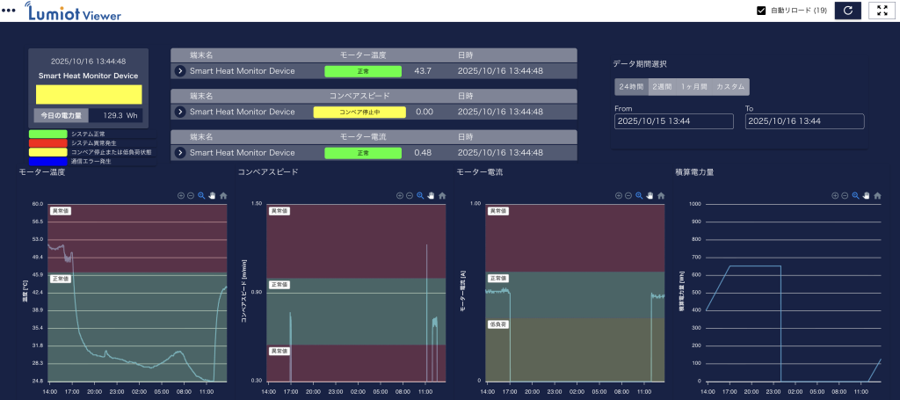Screen dimensions: 900x400
Task: Zoom out on the コンベアスピード chart
Action: [410, 195]
